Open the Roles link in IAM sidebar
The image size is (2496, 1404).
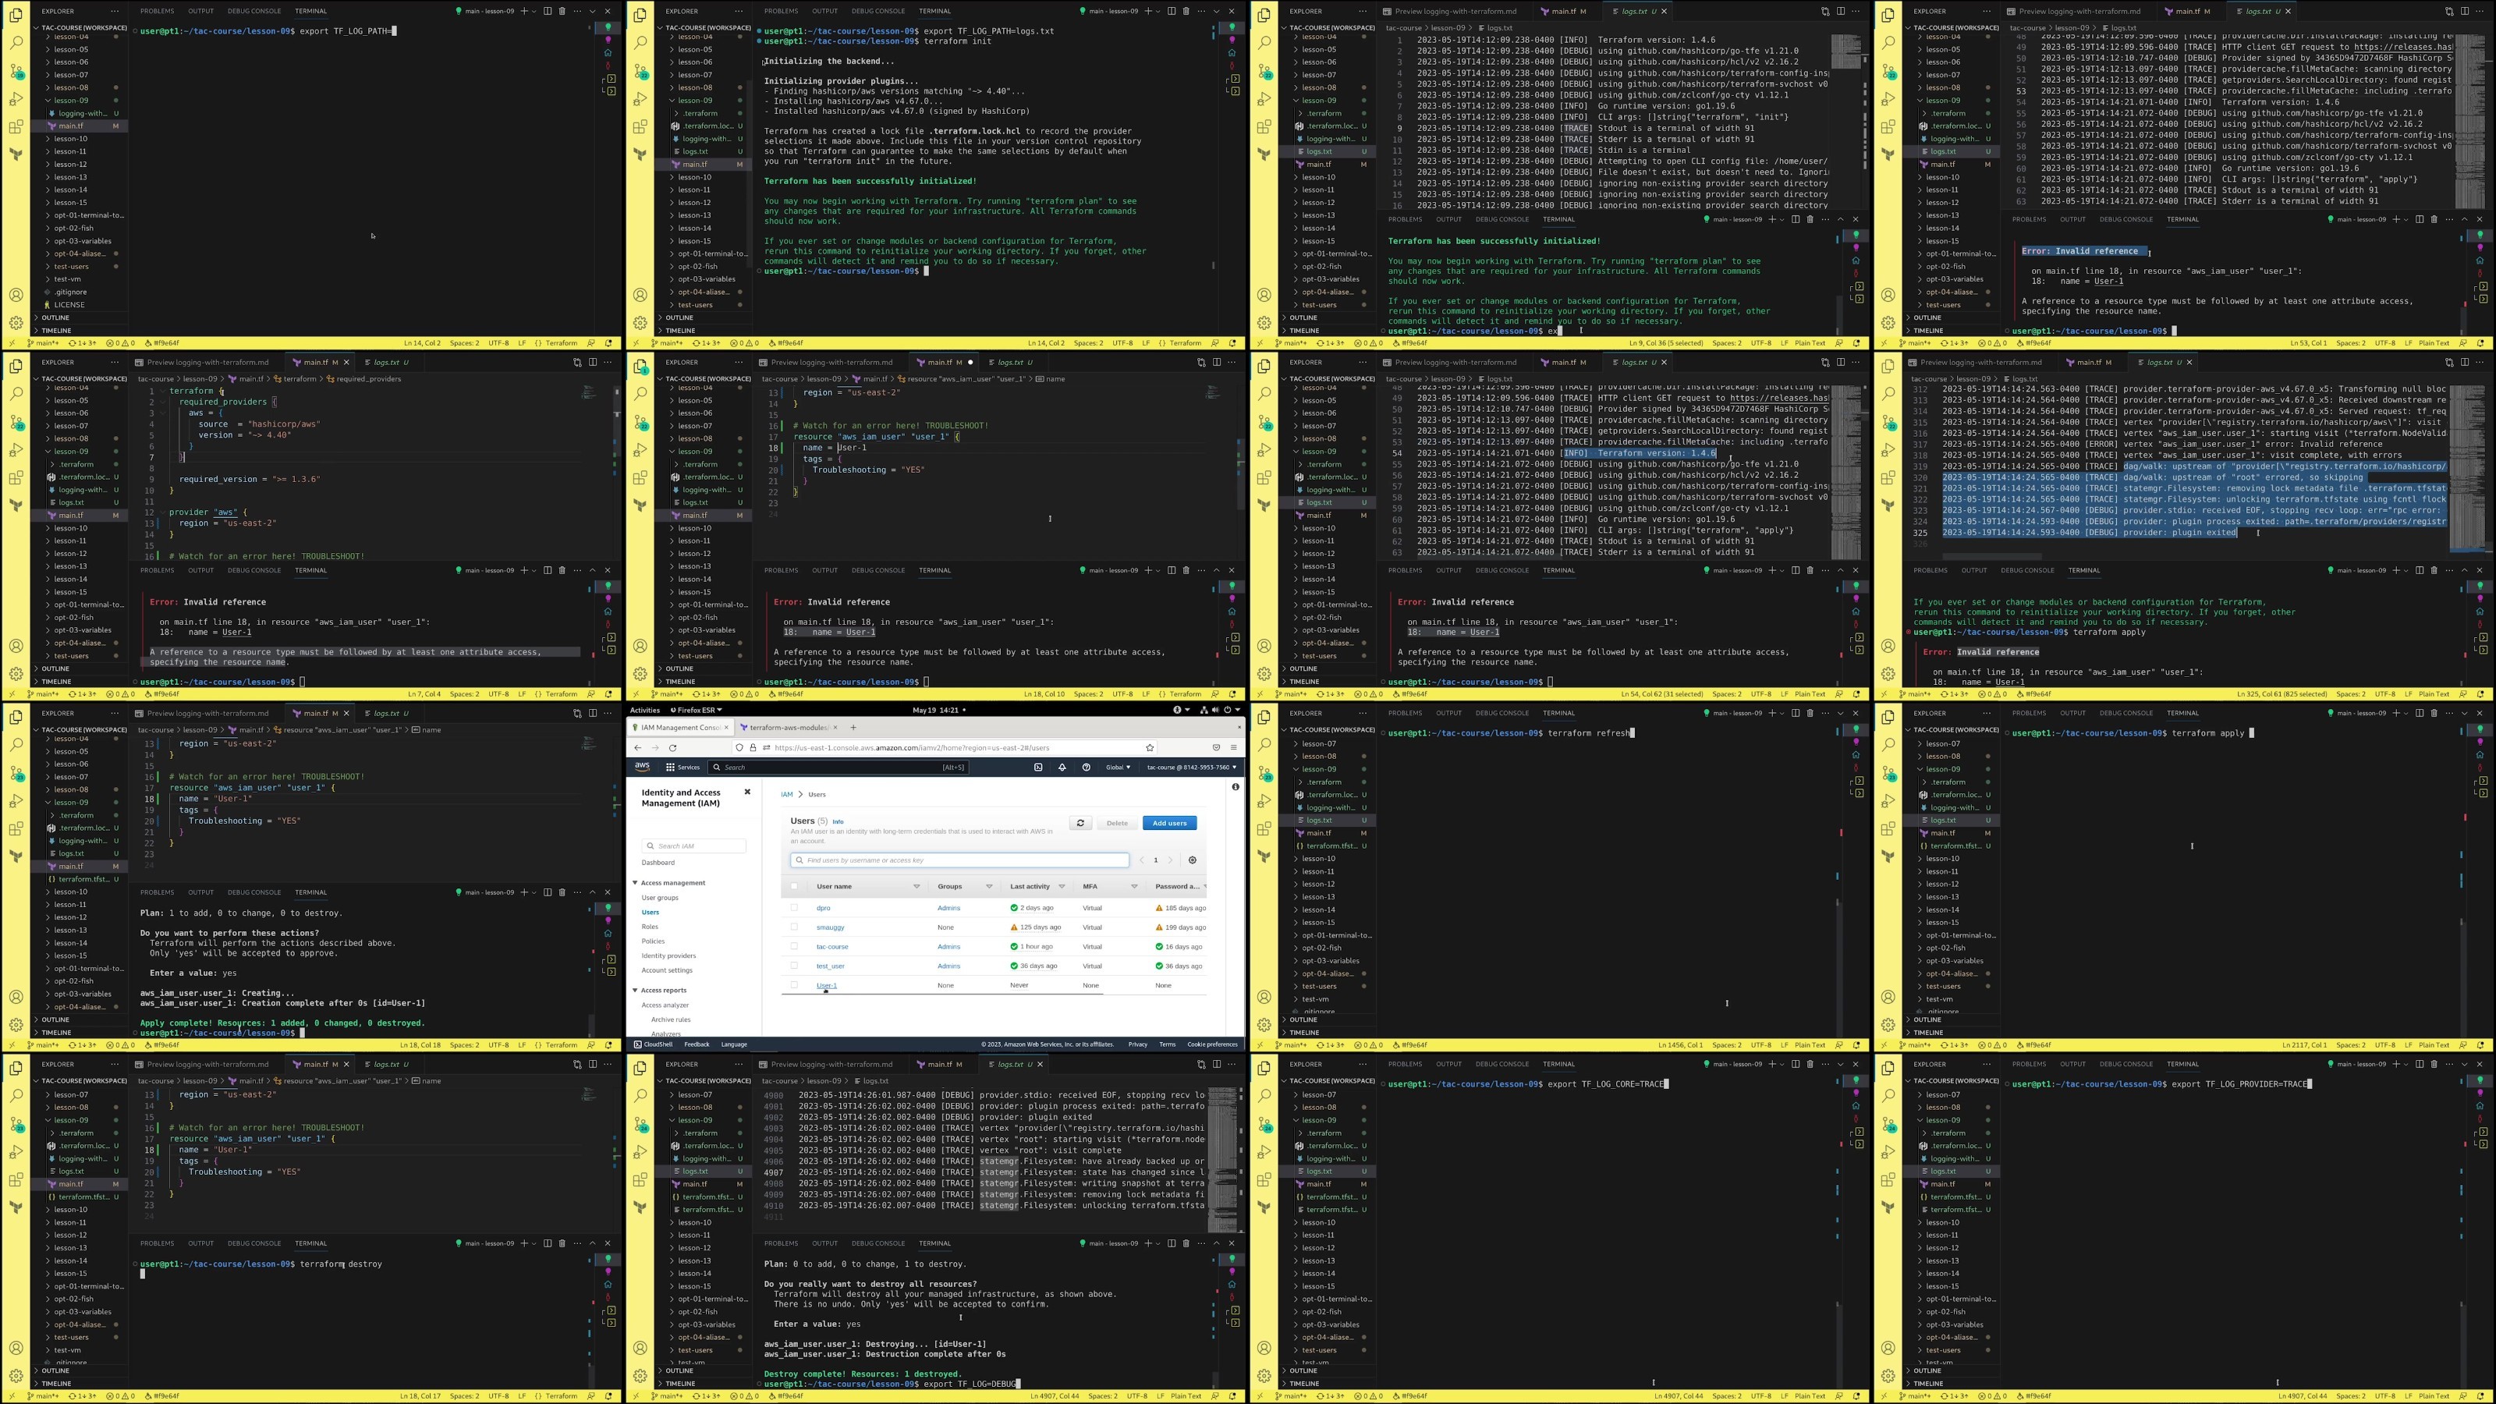pos(649,927)
